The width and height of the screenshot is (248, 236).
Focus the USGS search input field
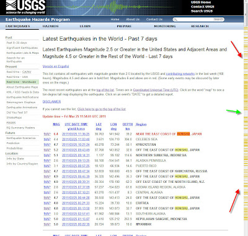195,20
